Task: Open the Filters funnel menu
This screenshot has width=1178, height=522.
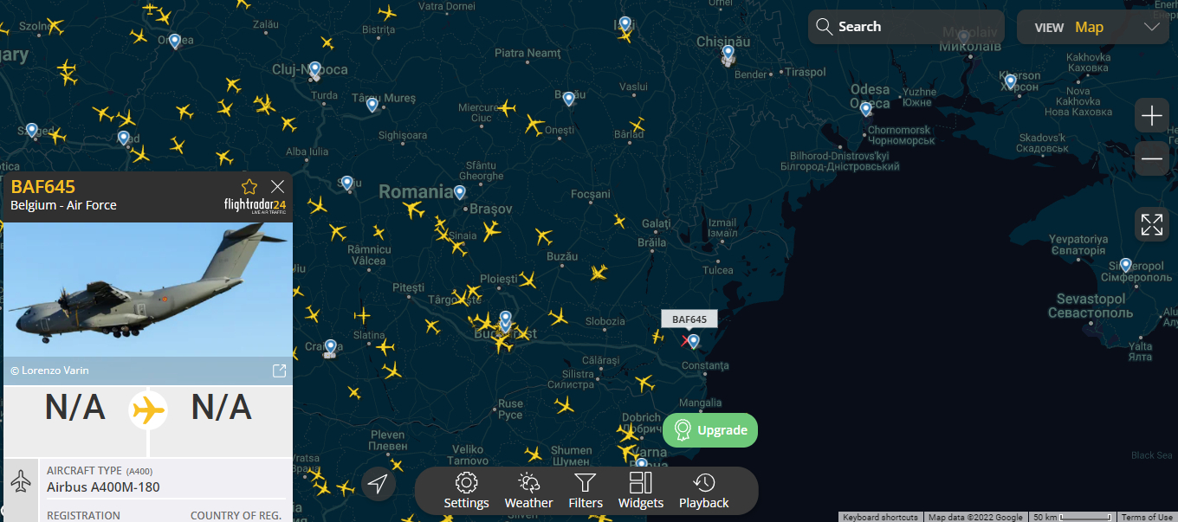Action: tap(586, 491)
